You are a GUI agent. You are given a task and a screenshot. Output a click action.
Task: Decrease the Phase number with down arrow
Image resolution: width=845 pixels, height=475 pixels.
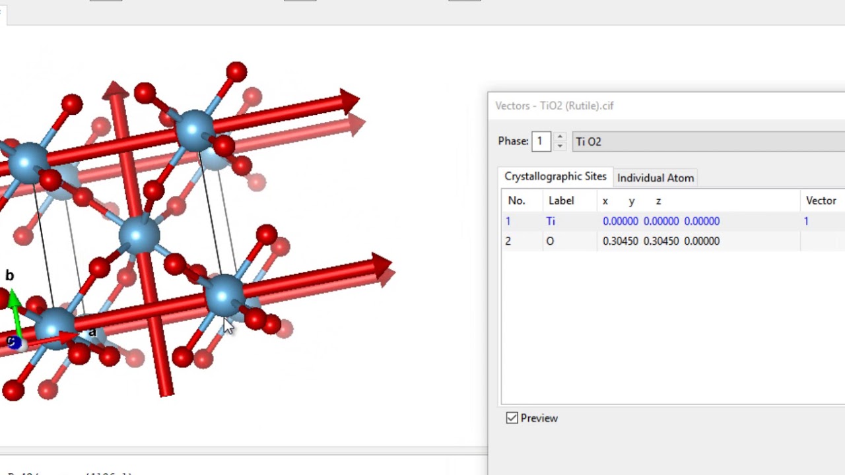pos(560,146)
